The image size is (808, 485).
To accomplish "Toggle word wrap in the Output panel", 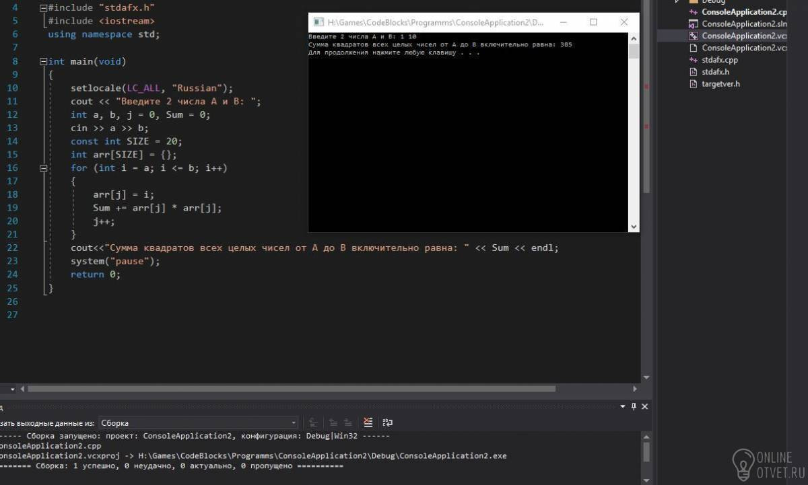I will pos(387,422).
